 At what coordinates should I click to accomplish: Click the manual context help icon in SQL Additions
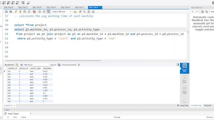(202, 12)
